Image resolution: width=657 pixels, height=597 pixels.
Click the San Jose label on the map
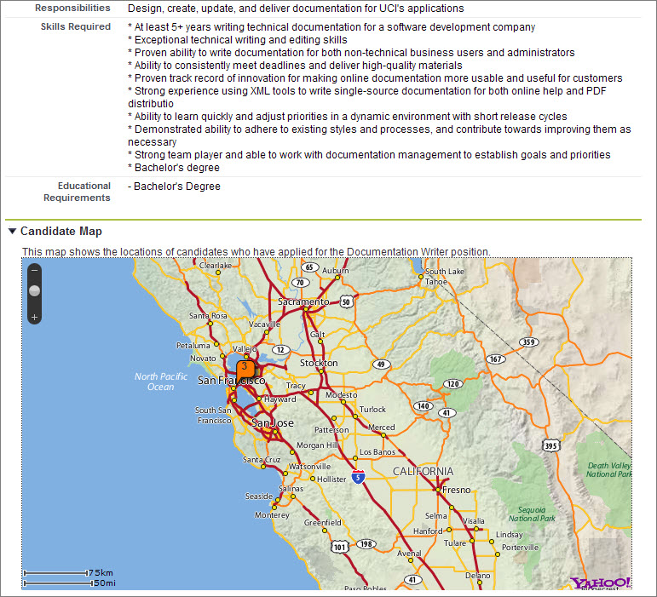(273, 423)
